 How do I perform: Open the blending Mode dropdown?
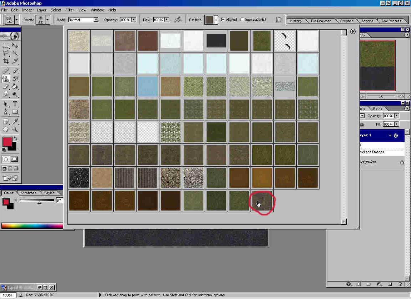(x=96, y=20)
